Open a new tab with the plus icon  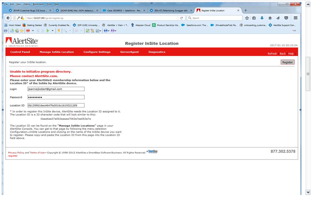(246, 10)
